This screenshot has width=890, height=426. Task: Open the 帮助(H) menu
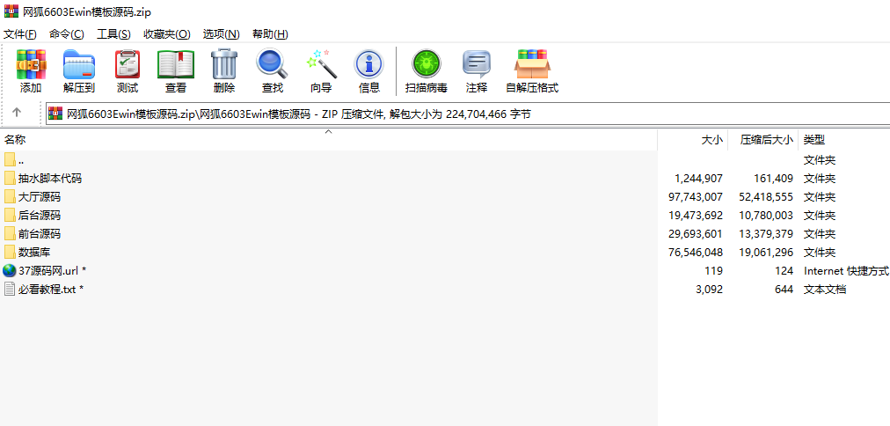(x=270, y=34)
